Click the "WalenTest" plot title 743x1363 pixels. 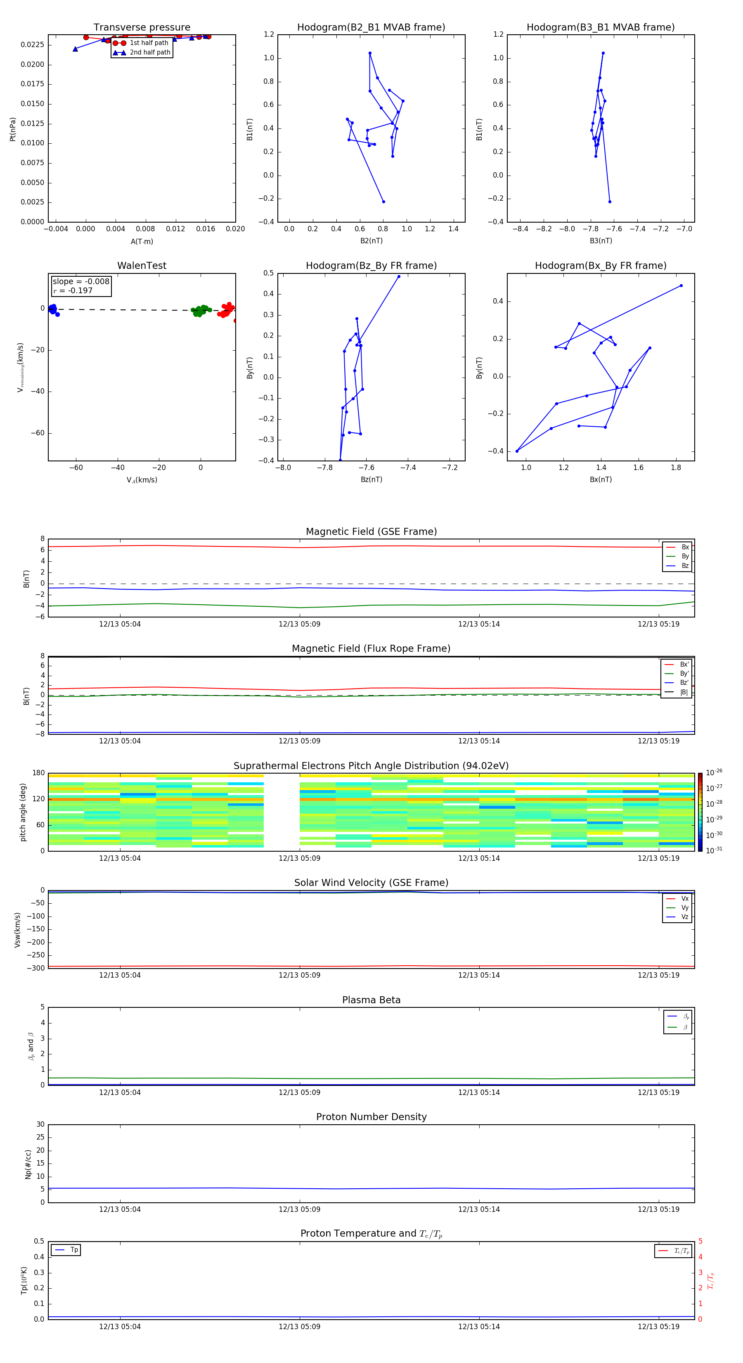[x=142, y=266]
